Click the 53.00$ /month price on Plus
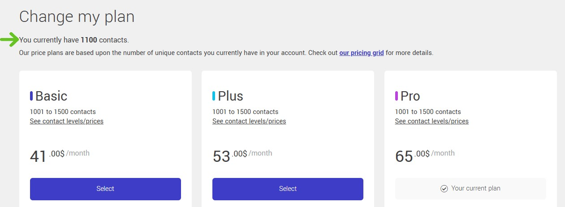Screen dimensions: 565x207 [x=242, y=155]
